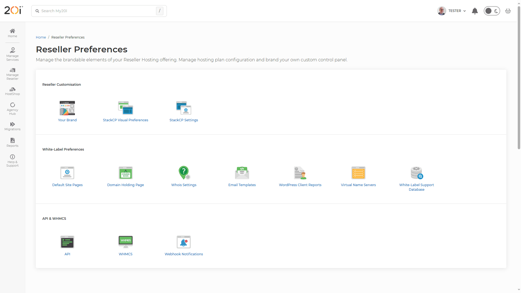Click the user avatar picture
The image size is (521, 293).
coord(441,11)
